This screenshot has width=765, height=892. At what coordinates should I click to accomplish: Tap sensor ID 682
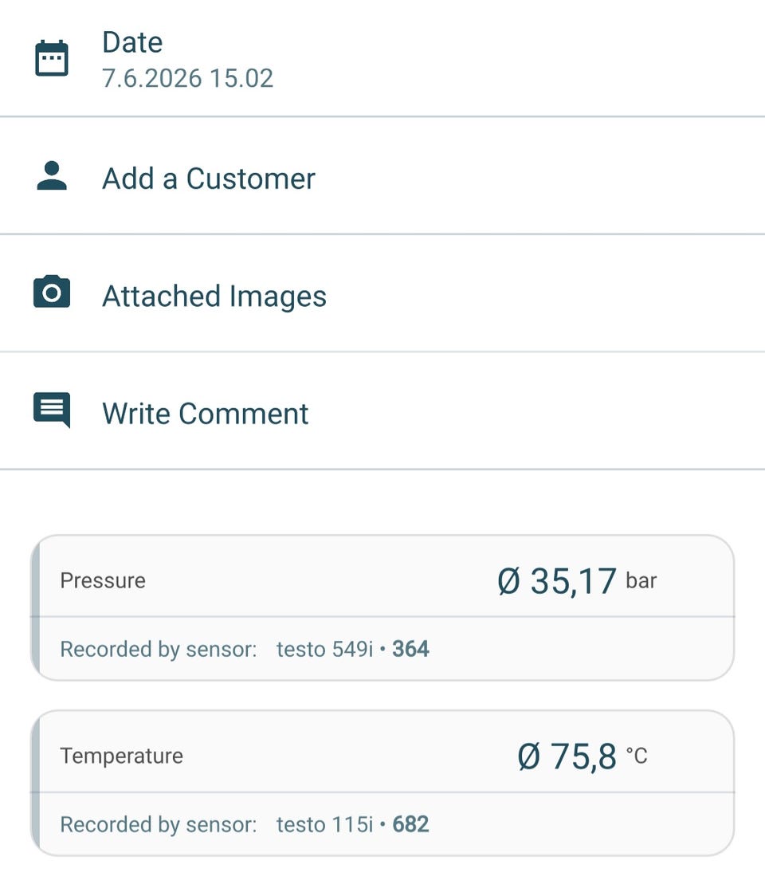[410, 824]
